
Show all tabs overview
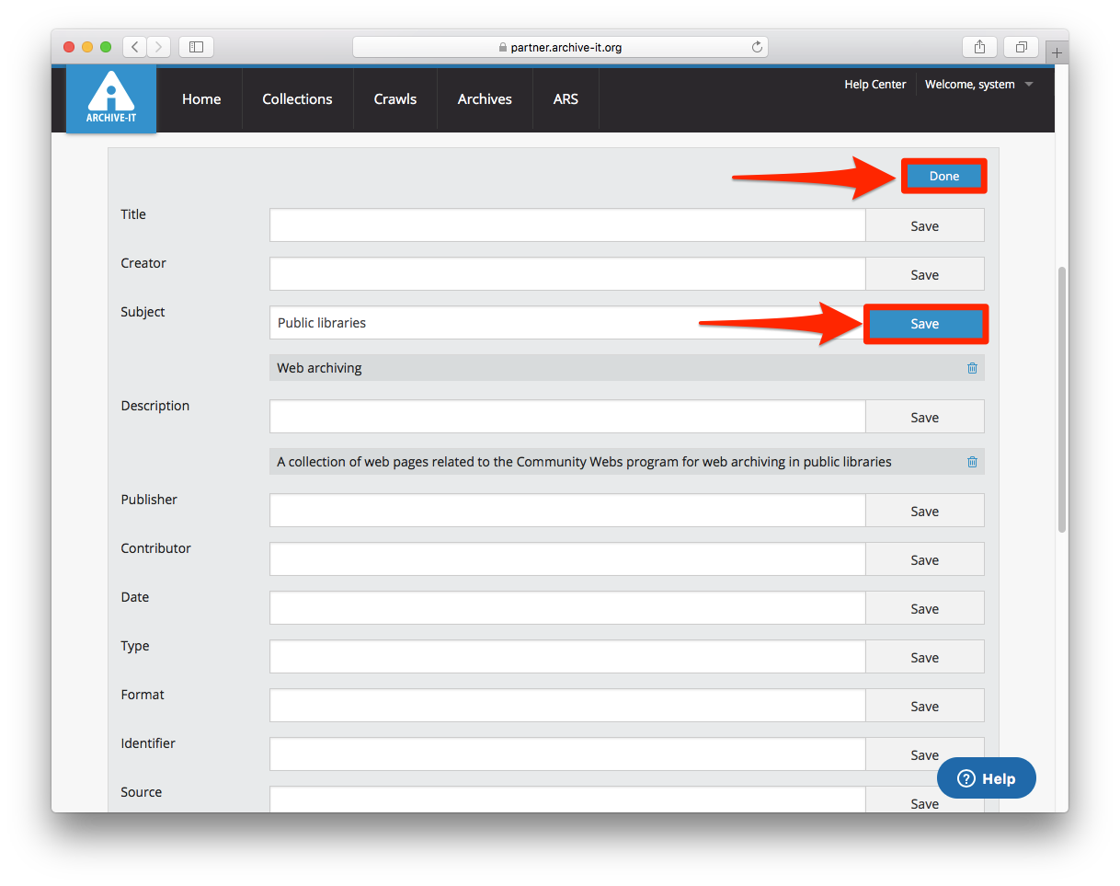pos(1021,47)
